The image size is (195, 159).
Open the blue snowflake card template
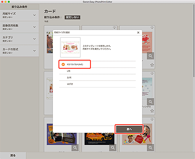147,88
